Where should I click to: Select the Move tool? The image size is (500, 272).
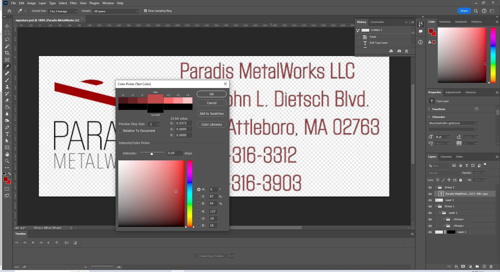(x=7, y=26)
